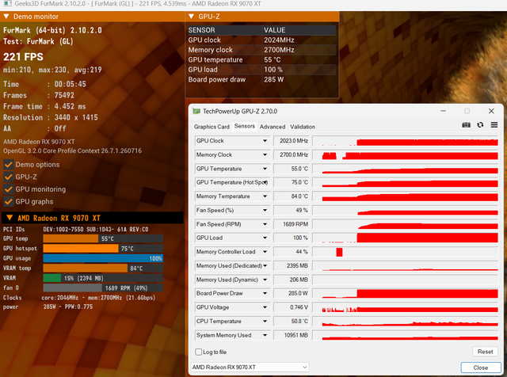Collapse the AMD Radeon RX 9070 XT section
This screenshot has height=377, width=507.
point(10,218)
